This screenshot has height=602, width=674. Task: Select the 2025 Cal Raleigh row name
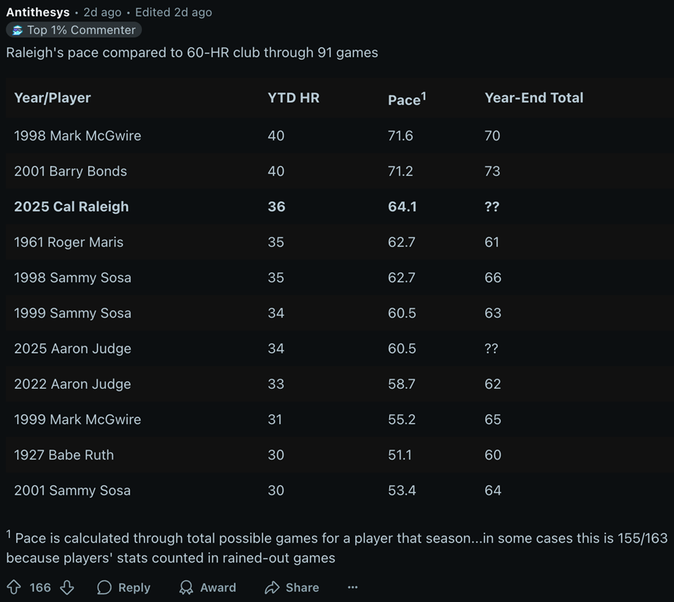pos(71,207)
